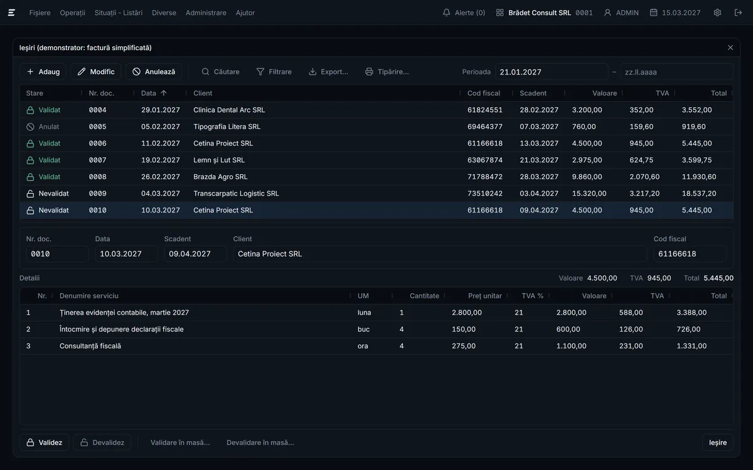
Task: Click the Tipărire... print item
Action: 387,71
